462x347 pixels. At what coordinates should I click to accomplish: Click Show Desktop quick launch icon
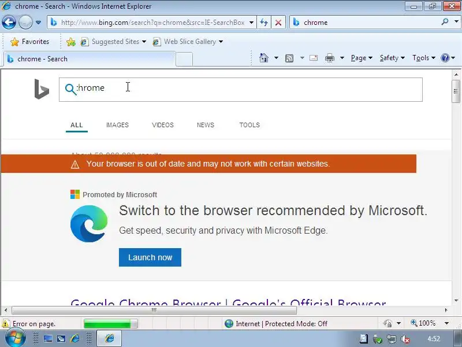pyautogui.click(x=48, y=339)
